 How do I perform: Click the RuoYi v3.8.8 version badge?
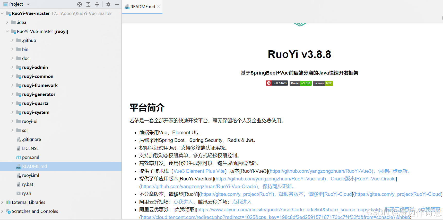tap(301, 83)
